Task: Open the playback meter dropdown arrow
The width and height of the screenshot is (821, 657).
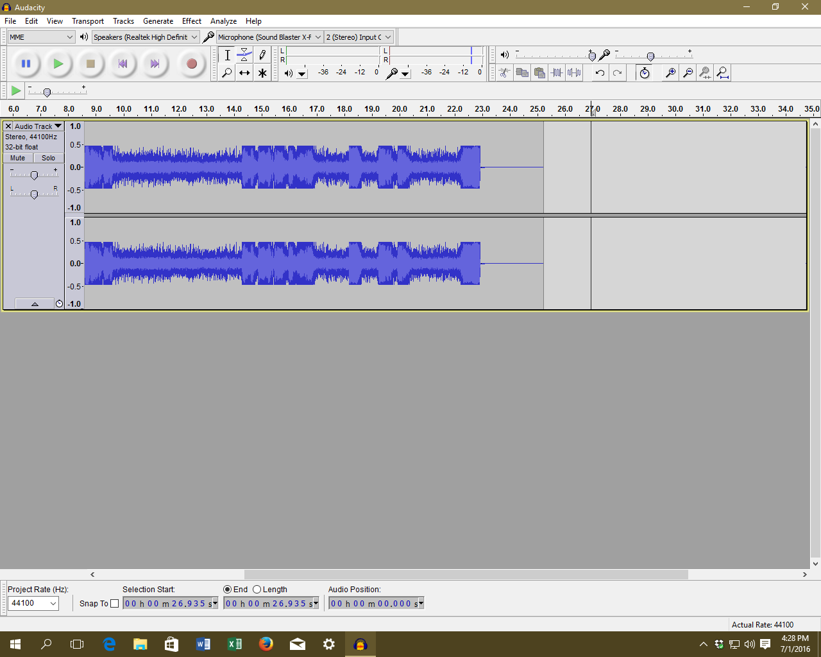Action: tap(302, 73)
